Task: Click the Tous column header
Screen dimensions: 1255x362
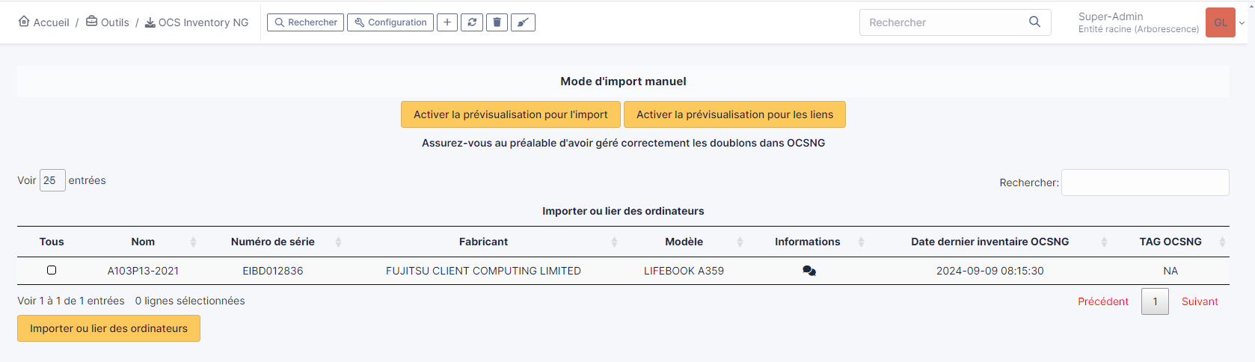Action: (x=52, y=242)
